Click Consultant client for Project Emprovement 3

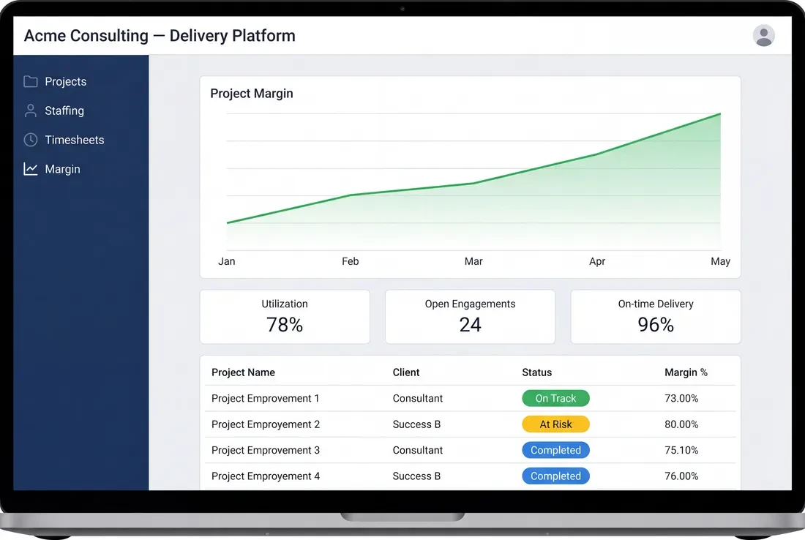coord(417,450)
